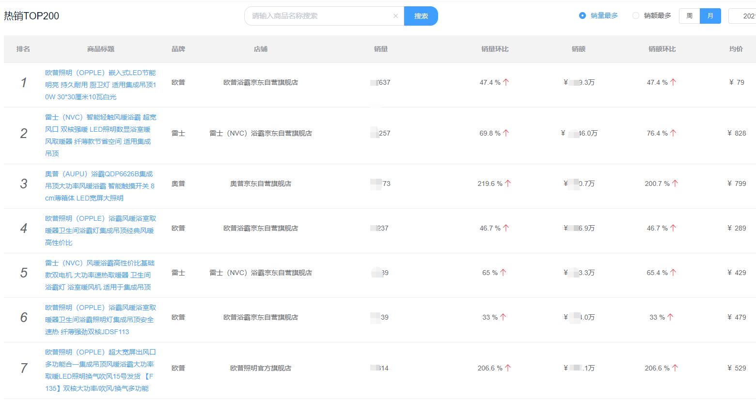756x400 pixels.
Task: Click the 雷士（NVC）浴霸京东自营旗舰店 store name
Action: 261,133
